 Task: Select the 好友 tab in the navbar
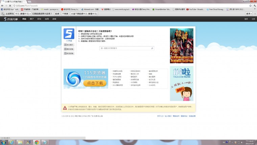pos(39,19)
